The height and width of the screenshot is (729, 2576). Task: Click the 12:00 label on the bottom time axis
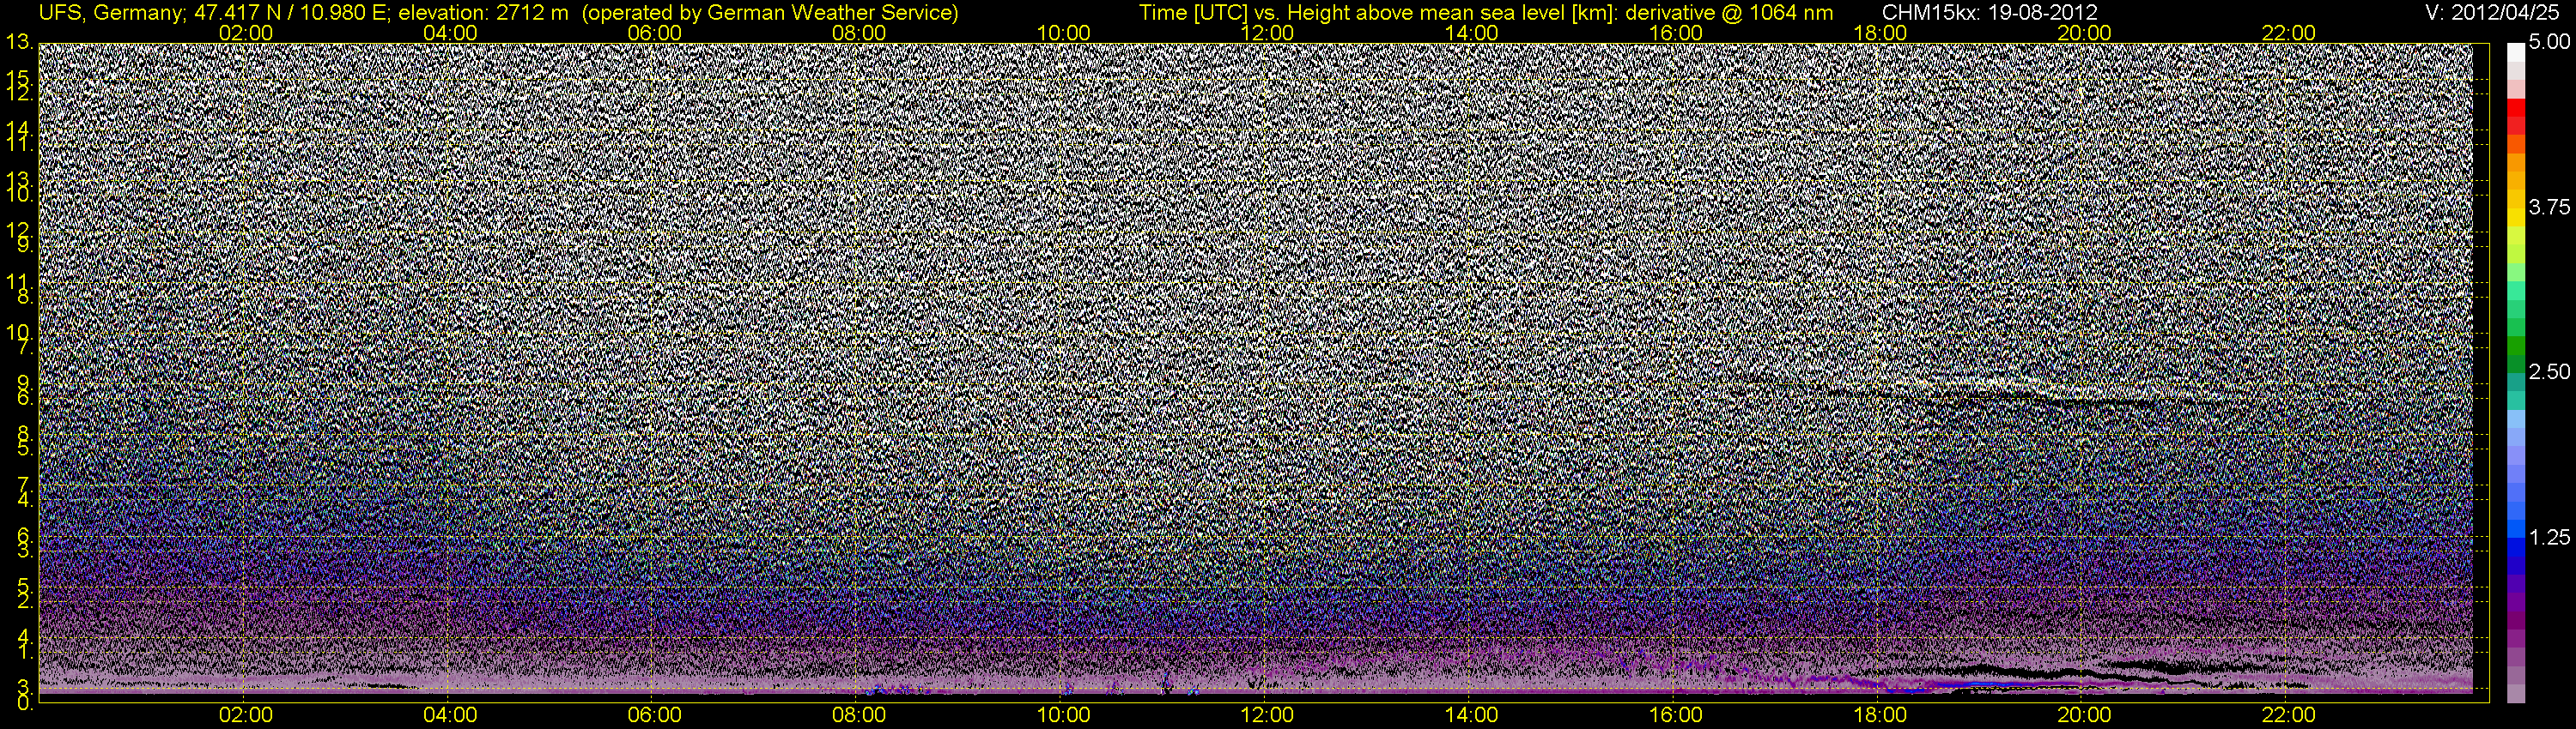1267,715
